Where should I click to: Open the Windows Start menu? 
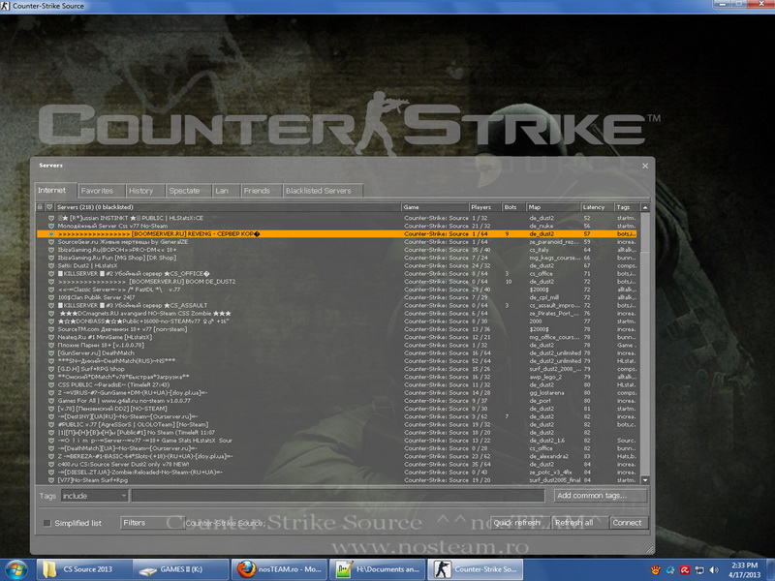point(15,569)
